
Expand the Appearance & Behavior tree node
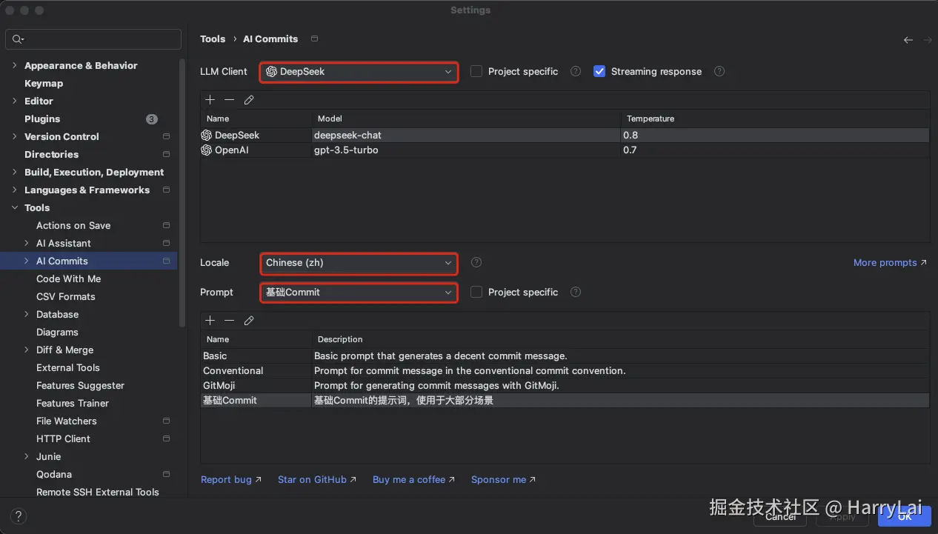pos(15,66)
